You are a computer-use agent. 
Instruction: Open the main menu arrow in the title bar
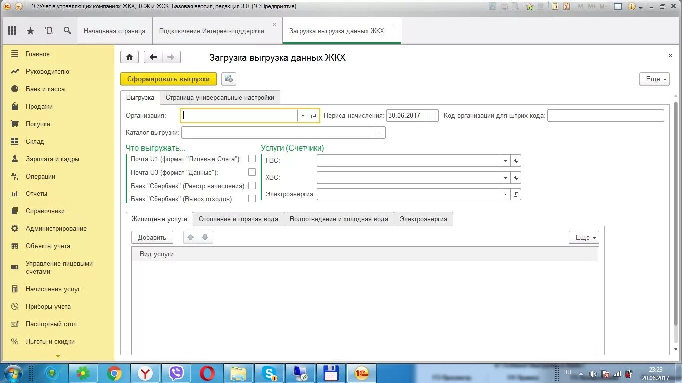pyautogui.click(x=18, y=6)
